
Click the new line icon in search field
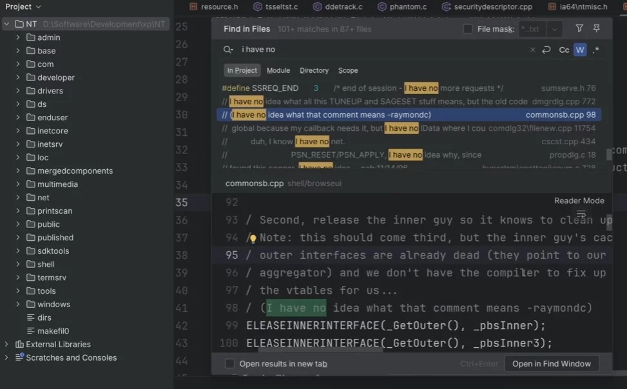point(546,50)
